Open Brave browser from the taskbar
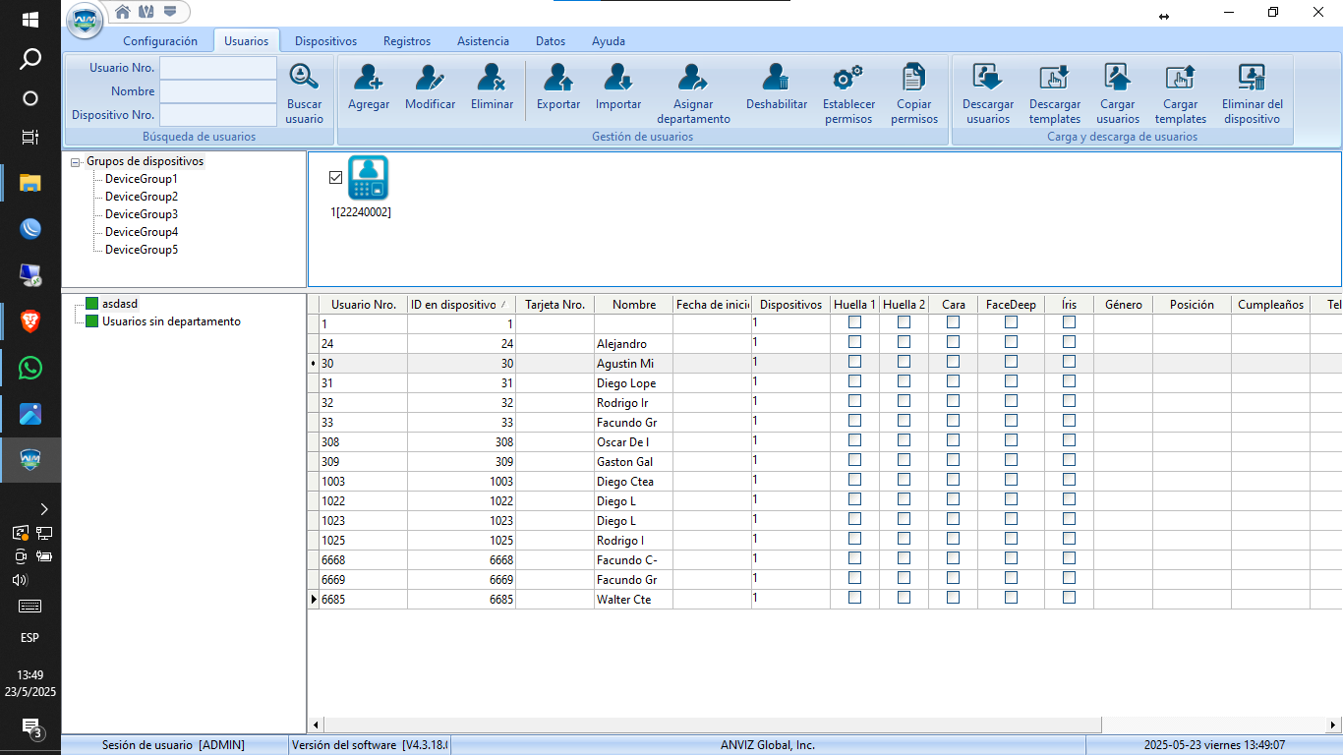This screenshot has width=1343, height=755. [x=30, y=320]
